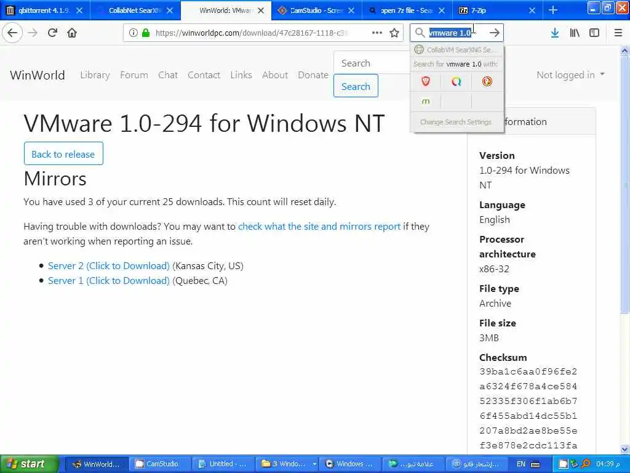This screenshot has height=473, width=630.
Task: Open the Links nav item
Action: pos(241,75)
